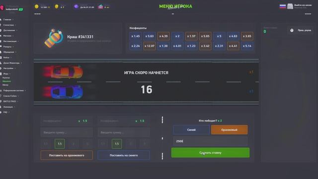
Task: Click the pink case icon in header
Action: pos(100,6)
